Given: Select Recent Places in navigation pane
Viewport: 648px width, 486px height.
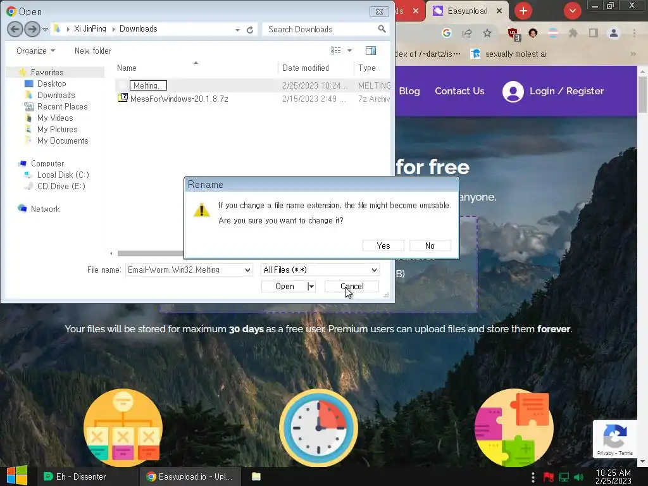Looking at the screenshot, I should click(63, 106).
